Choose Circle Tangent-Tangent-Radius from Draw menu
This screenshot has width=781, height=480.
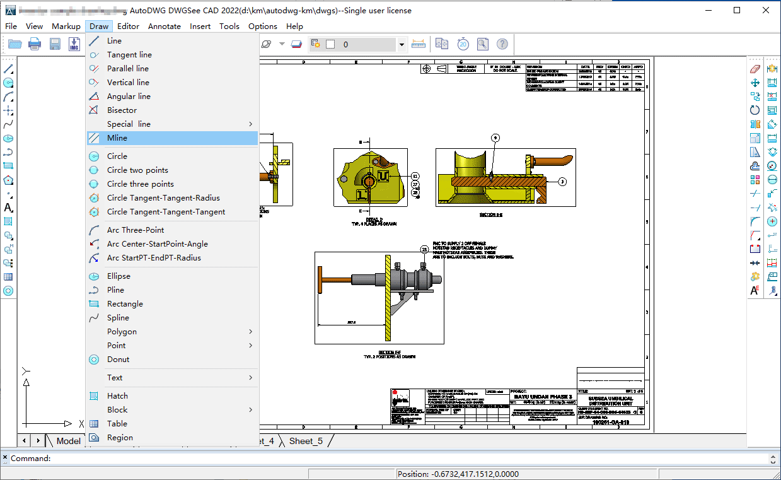[172, 198]
